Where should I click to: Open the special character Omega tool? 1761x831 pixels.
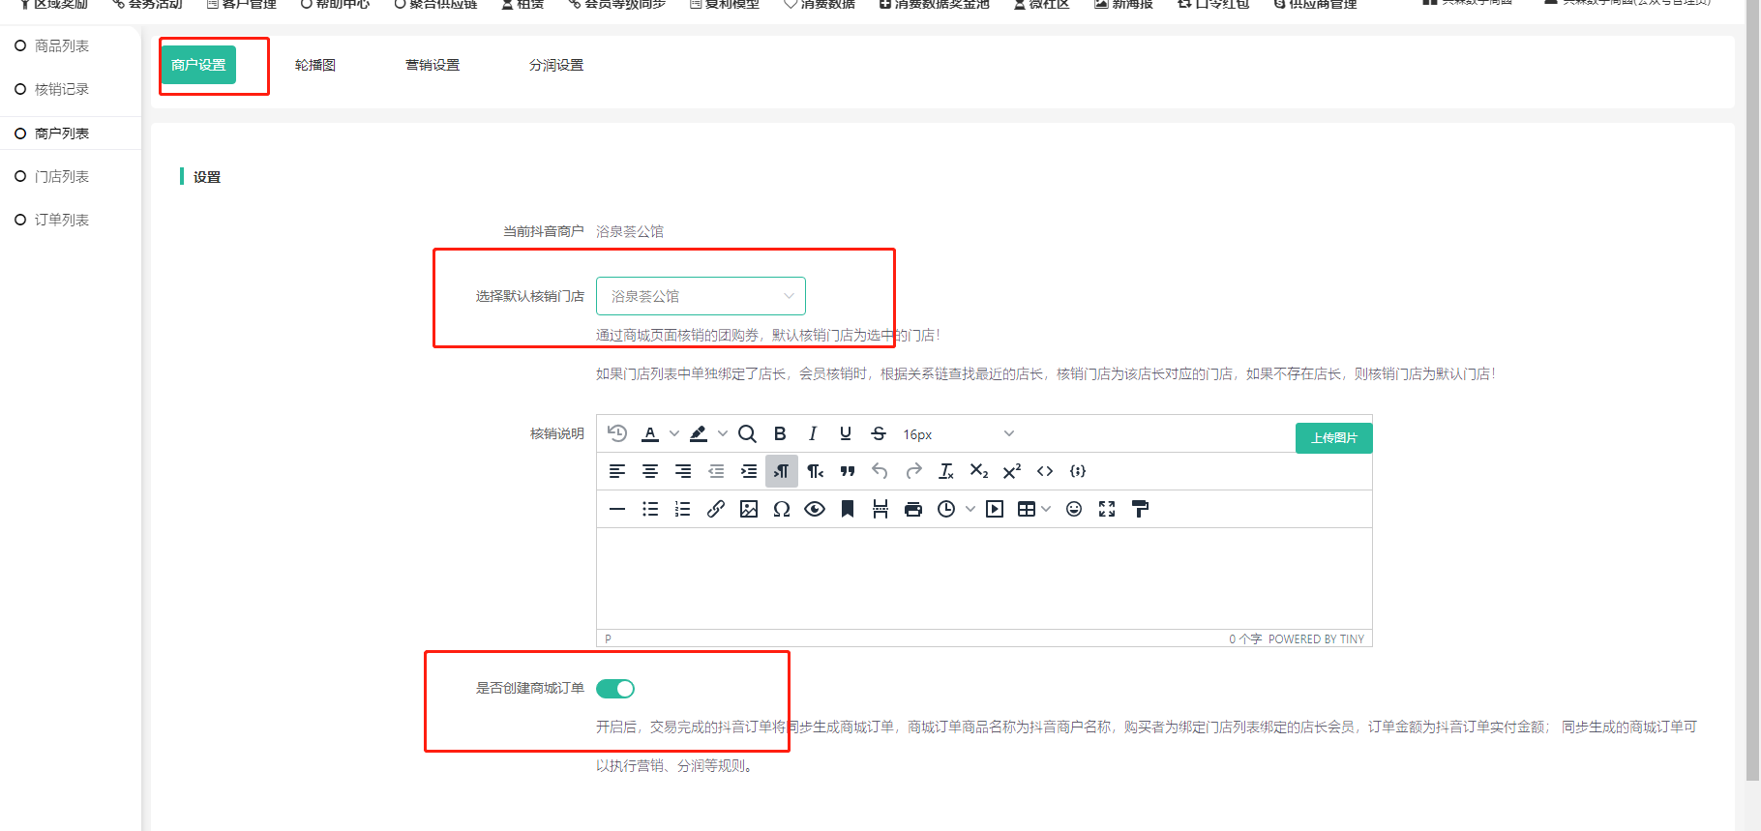click(x=782, y=509)
